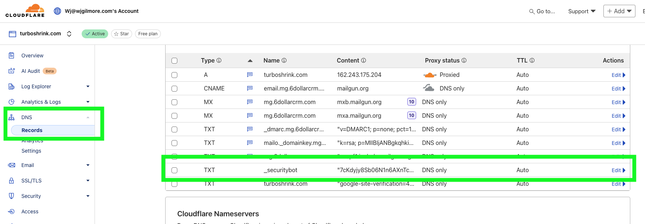This screenshot has width=645, height=224.
Task: Collapse the DNS menu arrow
Action: [x=88, y=117]
